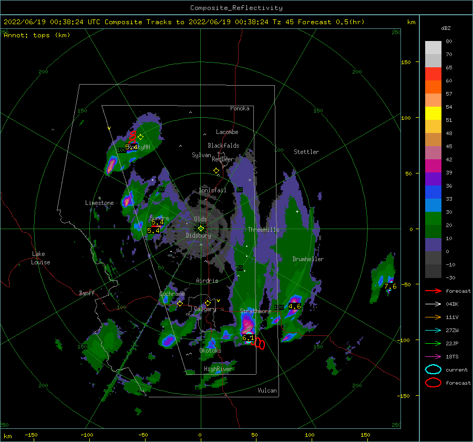Screen dimensions: 473x442
Task: Click the Blackfalds label
Action: [223, 146]
